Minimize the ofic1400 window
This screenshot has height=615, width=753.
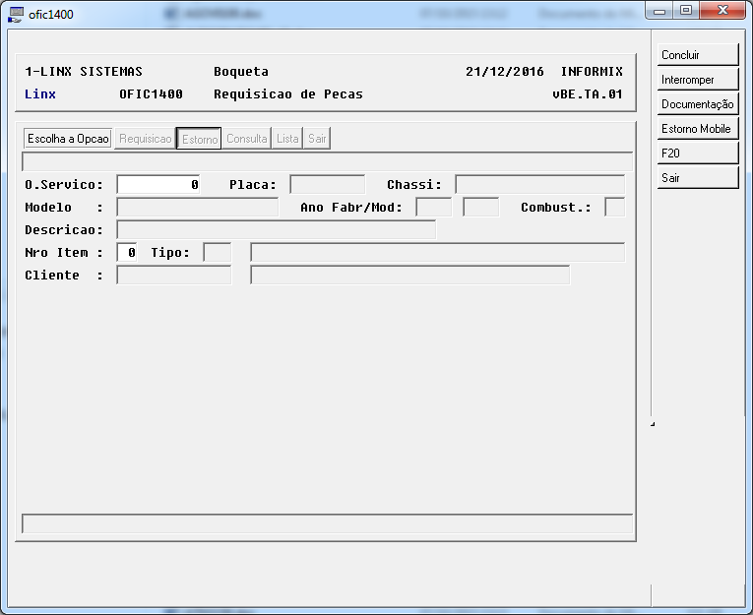pyautogui.click(x=659, y=11)
